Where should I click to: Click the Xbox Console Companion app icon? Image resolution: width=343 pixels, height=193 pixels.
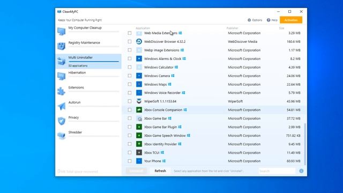(x=139, y=110)
